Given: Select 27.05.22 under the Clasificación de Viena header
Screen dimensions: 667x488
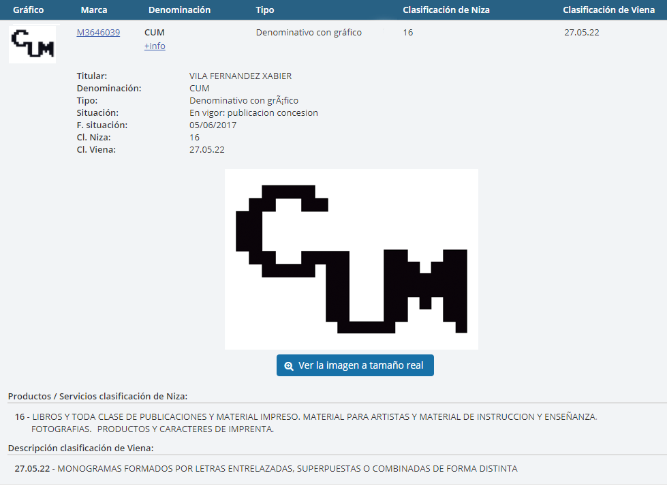Looking at the screenshot, I should (x=582, y=32).
